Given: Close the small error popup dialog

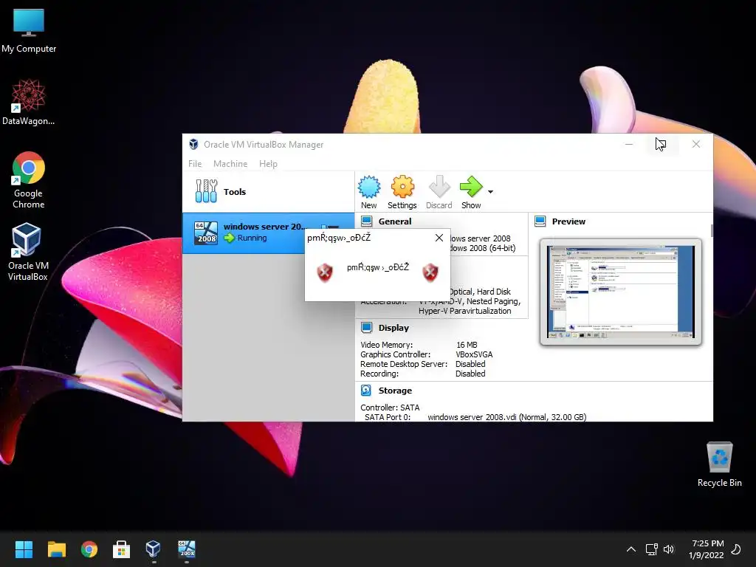Looking at the screenshot, I should [439, 238].
